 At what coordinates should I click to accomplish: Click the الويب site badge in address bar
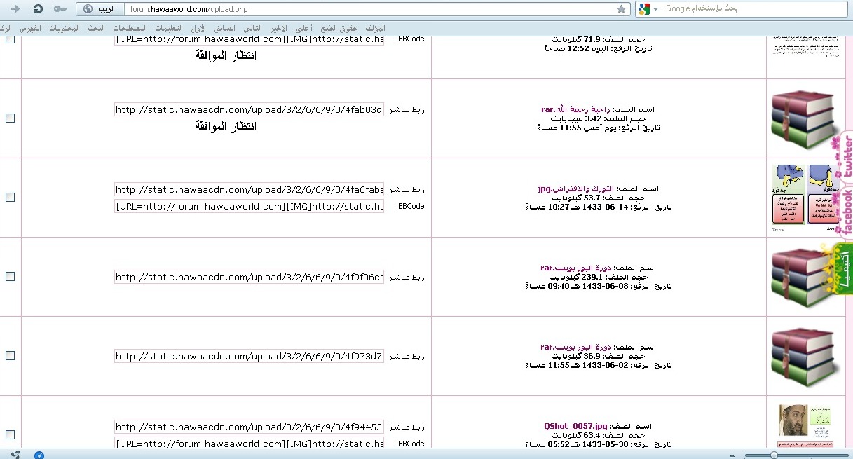tap(97, 9)
